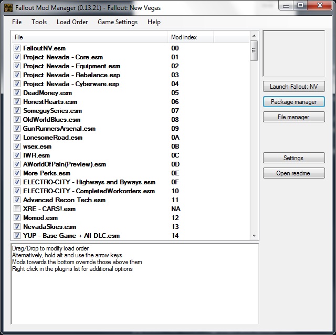Uncheck the FalloutNV.esm checkbox

(x=17, y=48)
